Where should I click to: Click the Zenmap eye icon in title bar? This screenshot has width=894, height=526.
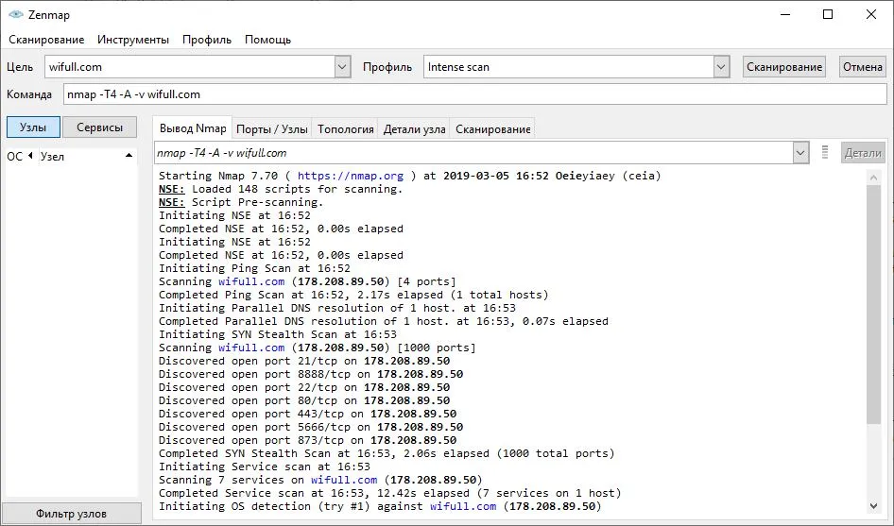pos(15,14)
